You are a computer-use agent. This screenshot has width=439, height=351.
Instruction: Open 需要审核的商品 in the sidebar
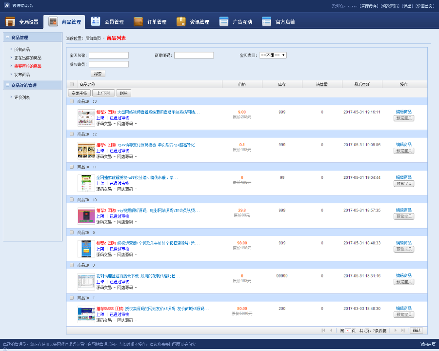tap(28, 66)
